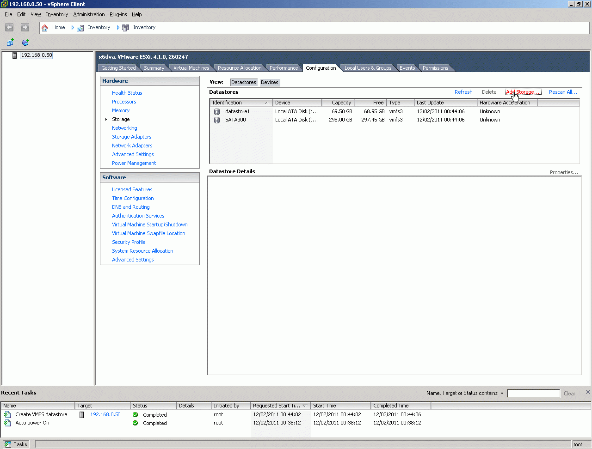This screenshot has height=449, width=592.
Task: Open the Plug-ins menu
Action: click(x=118, y=14)
